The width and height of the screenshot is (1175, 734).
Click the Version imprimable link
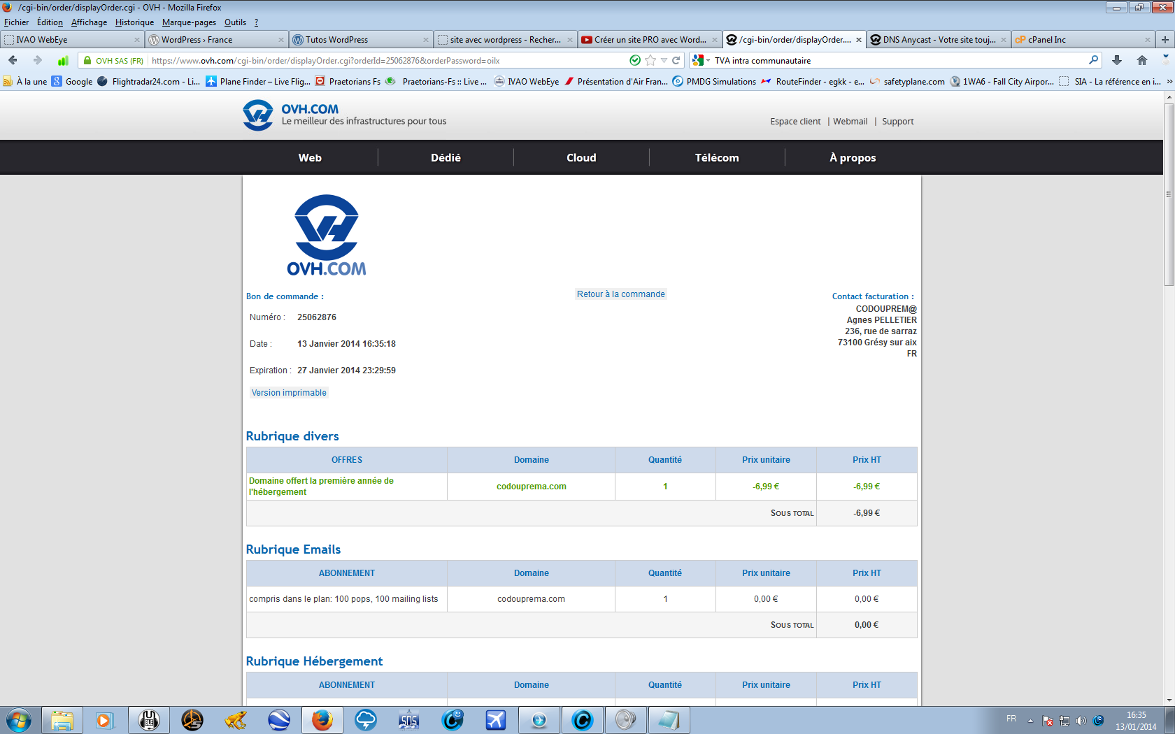coord(289,393)
